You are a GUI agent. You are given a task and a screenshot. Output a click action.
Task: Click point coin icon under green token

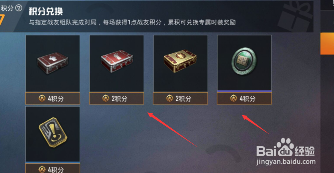tap(234, 98)
